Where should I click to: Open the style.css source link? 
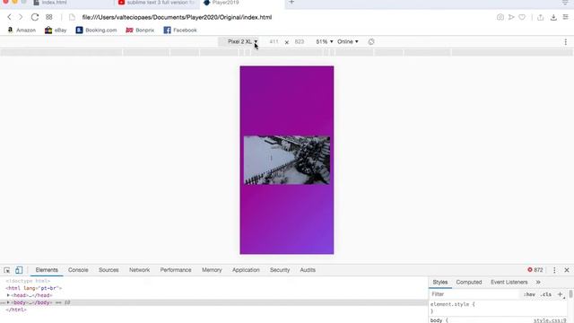[x=550, y=320]
